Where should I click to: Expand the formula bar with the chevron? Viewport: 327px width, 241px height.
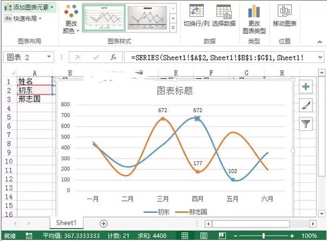320,57
